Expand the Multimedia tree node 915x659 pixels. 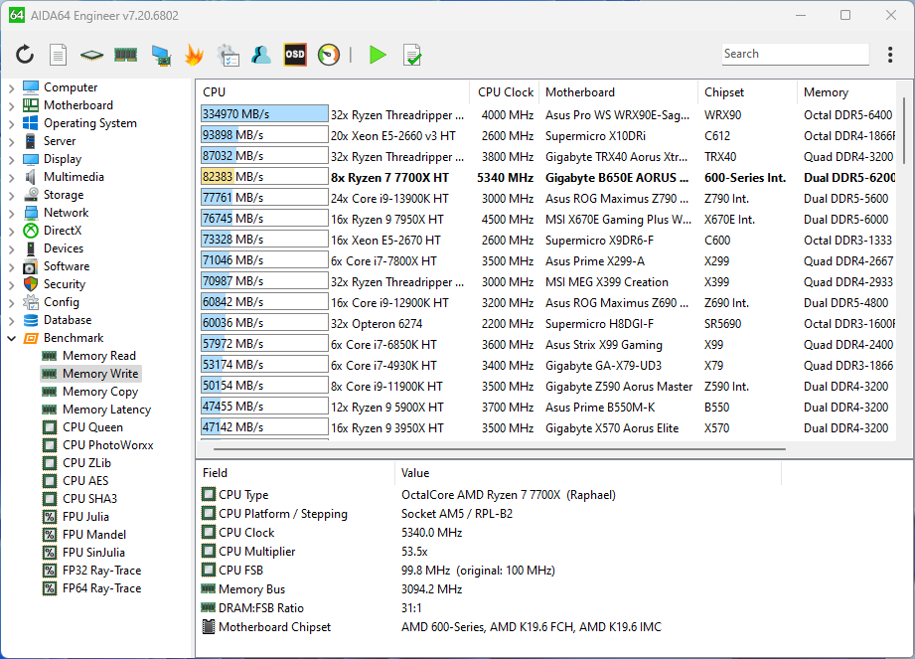12,178
